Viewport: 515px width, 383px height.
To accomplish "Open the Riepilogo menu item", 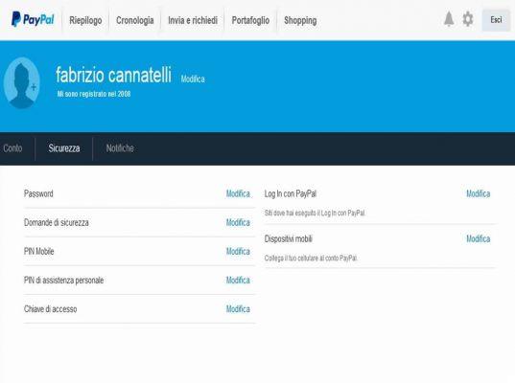I will [85, 20].
